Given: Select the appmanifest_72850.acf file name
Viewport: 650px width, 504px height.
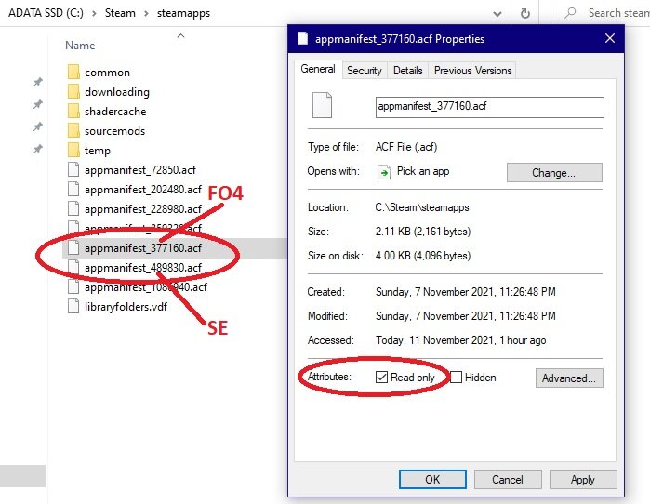Looking at the screenshot, I should click(x=140, y=170).
